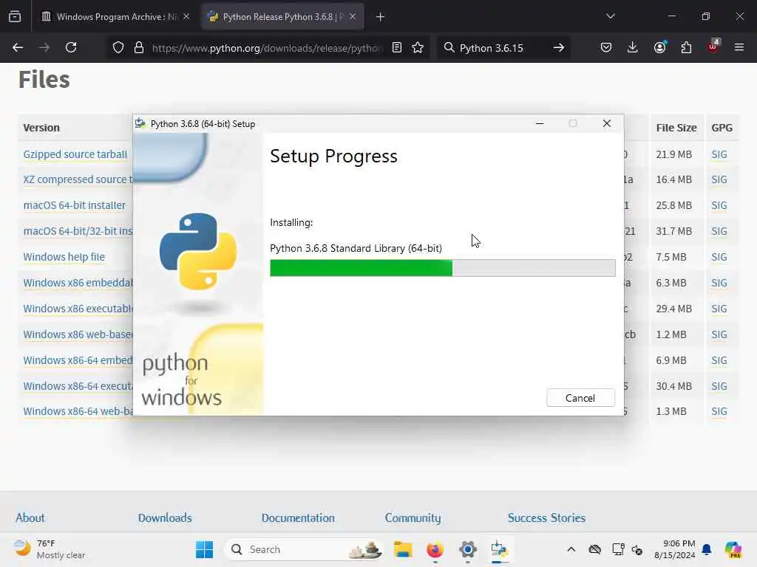The image size is (757, 567).
Task: Reload the current page
Action: 71,47
